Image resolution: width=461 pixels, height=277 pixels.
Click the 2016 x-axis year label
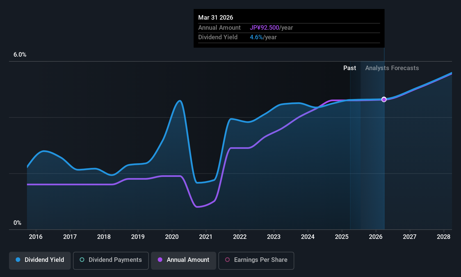pyautogui.click(x=36, y=237)
